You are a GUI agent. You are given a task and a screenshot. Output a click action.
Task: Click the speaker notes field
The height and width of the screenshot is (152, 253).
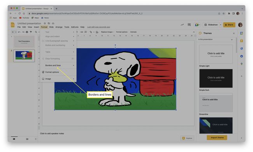tap(117, 133)
